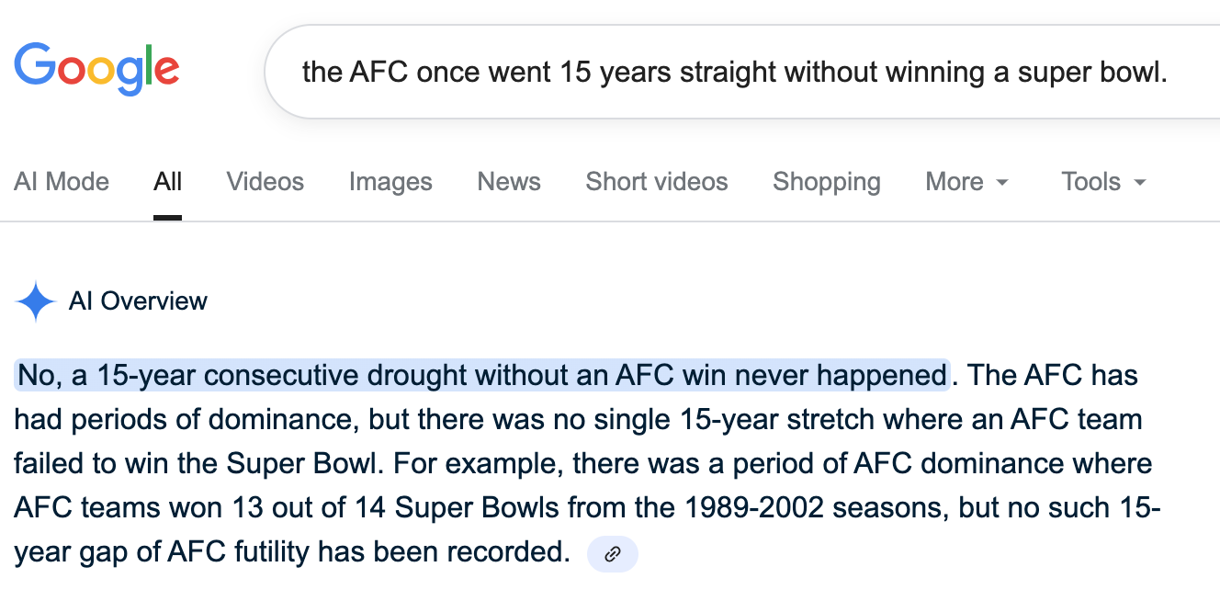1220x601 pixels.
Task: Switch to the AI Mode tab
Action: 62,182
